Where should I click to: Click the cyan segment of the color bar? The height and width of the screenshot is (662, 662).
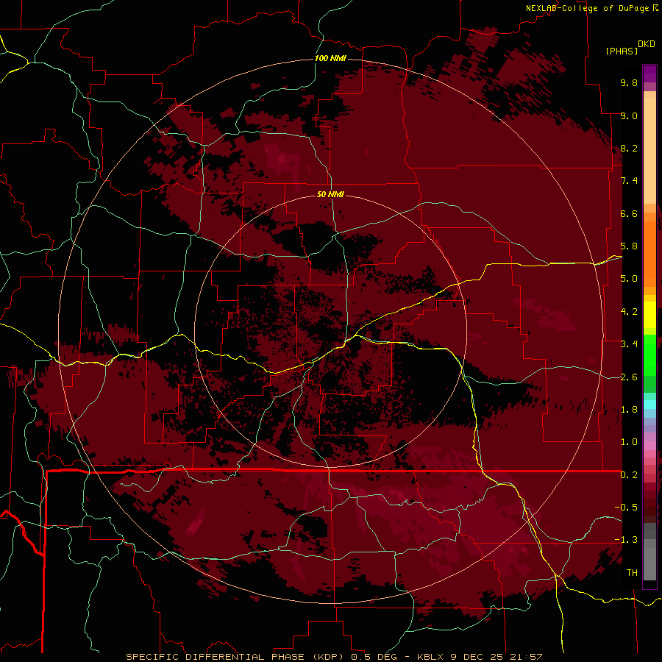[649, 404]
